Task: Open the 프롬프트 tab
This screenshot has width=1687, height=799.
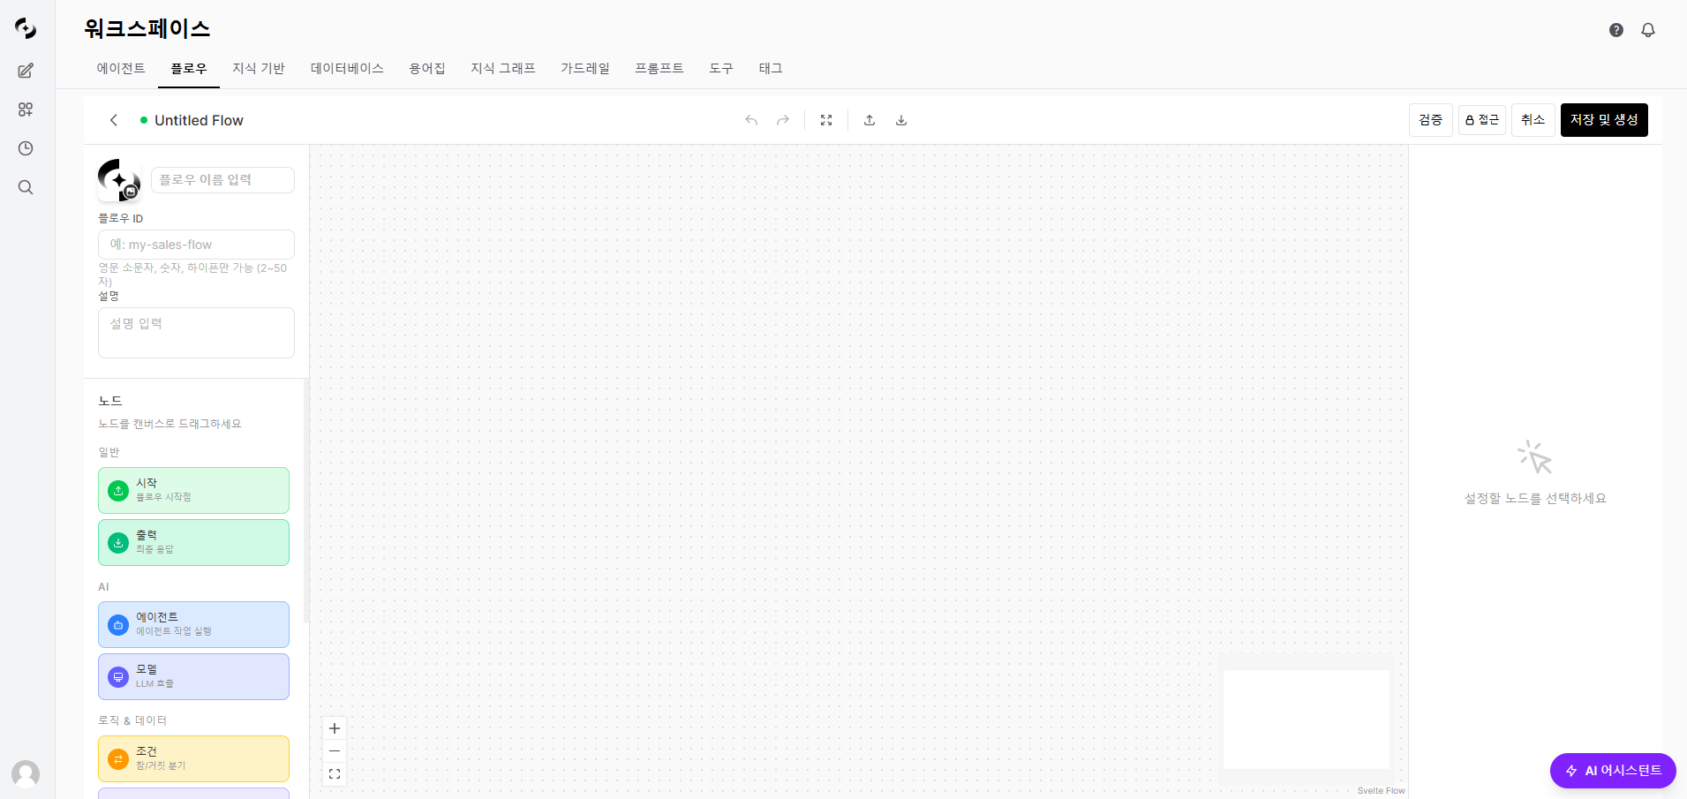Action: pos(659,69)
